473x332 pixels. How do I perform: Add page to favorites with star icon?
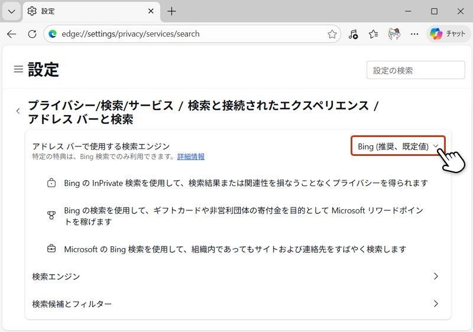332,34
